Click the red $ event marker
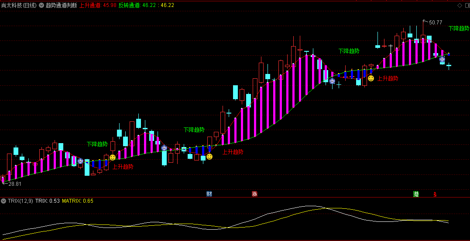Viewport: 470px width, 241px height. [435, 194]
